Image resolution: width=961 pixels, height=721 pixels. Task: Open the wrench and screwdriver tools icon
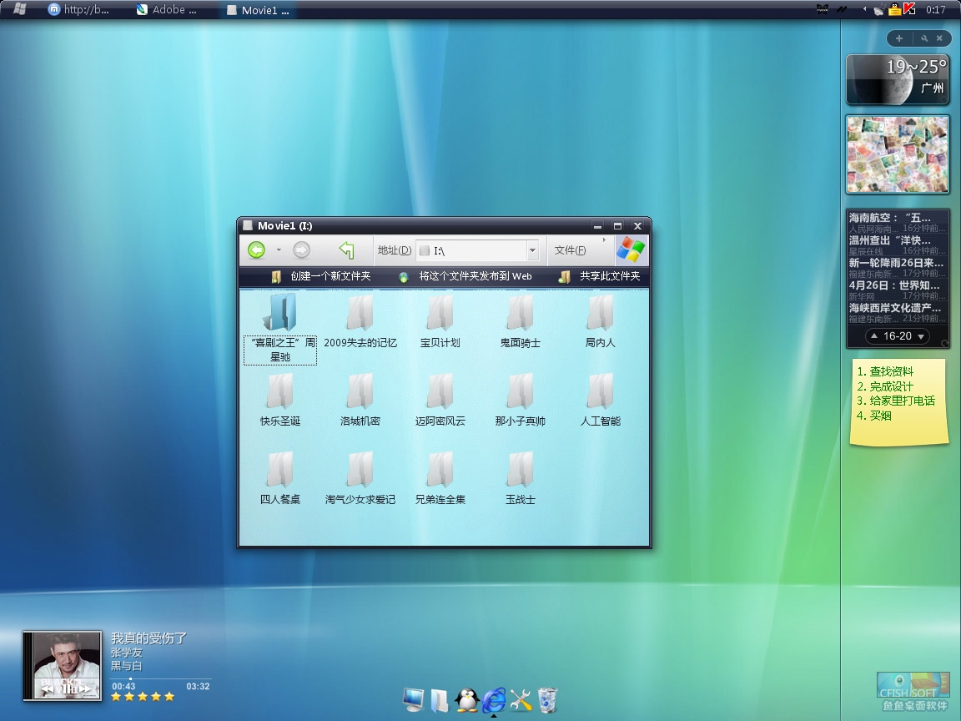coord(521,700)
